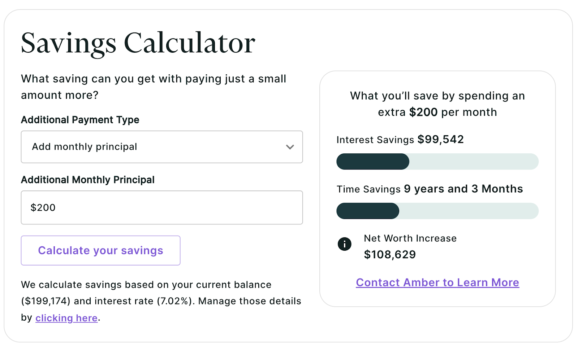Click the Interest Savings $99,542 amount
578x351 pixels.
click(x=440, y=139)
